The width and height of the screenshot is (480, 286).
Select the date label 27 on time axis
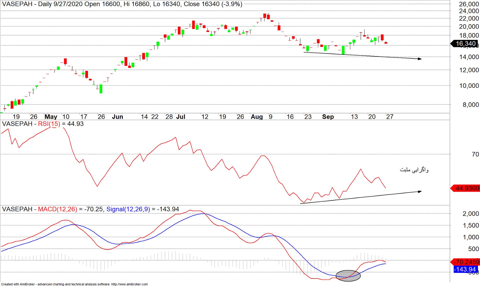390,117
